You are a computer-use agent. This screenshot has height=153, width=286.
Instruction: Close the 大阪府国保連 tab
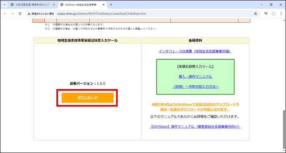point(53,5)
